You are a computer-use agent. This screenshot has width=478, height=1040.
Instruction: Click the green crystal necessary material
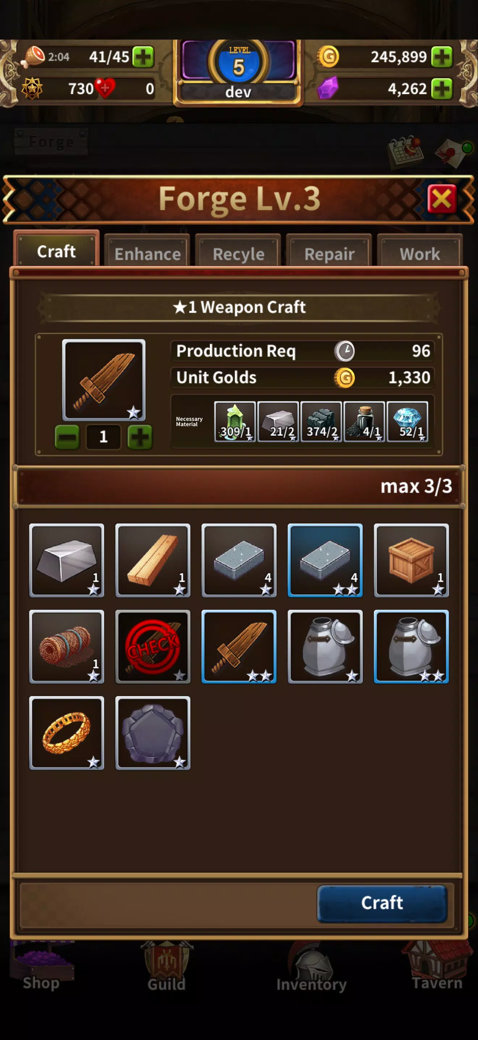235,421
